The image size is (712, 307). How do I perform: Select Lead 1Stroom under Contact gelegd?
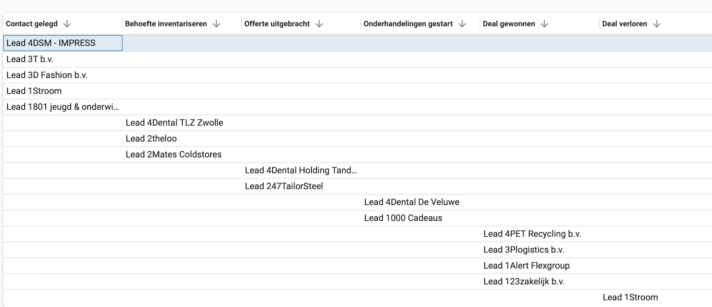click(34, 91)
